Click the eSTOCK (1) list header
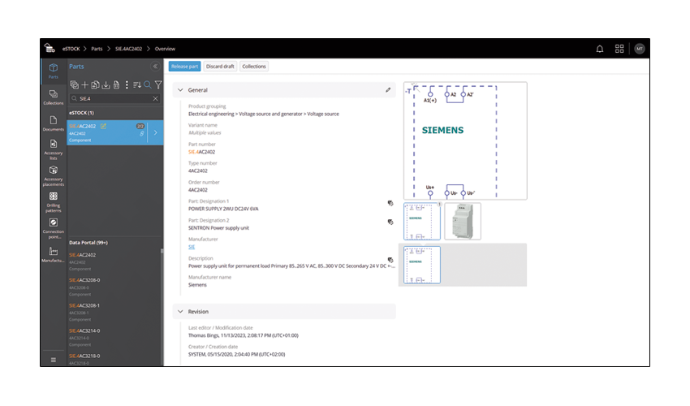Image resolution: width=690 pixels, height=406 pixels. coord(81,113)
